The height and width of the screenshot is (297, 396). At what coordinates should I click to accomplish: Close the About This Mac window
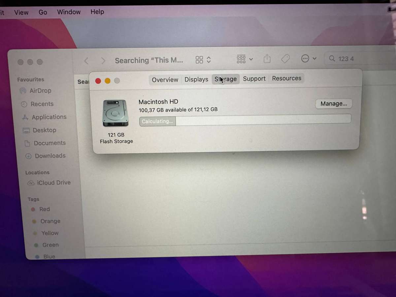(x=98, y=81)
